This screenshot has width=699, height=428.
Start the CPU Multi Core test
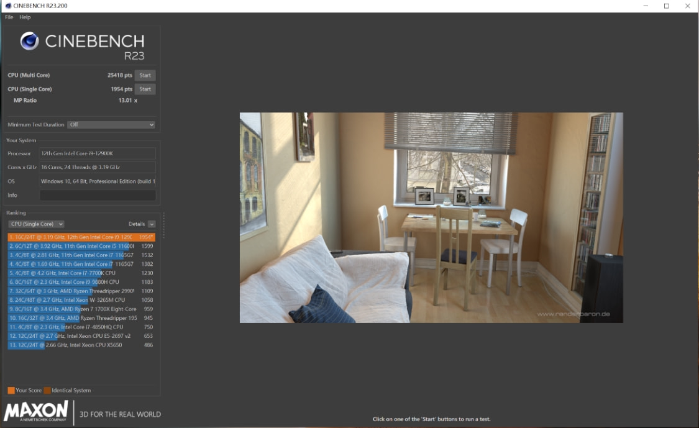coord(145,75)
